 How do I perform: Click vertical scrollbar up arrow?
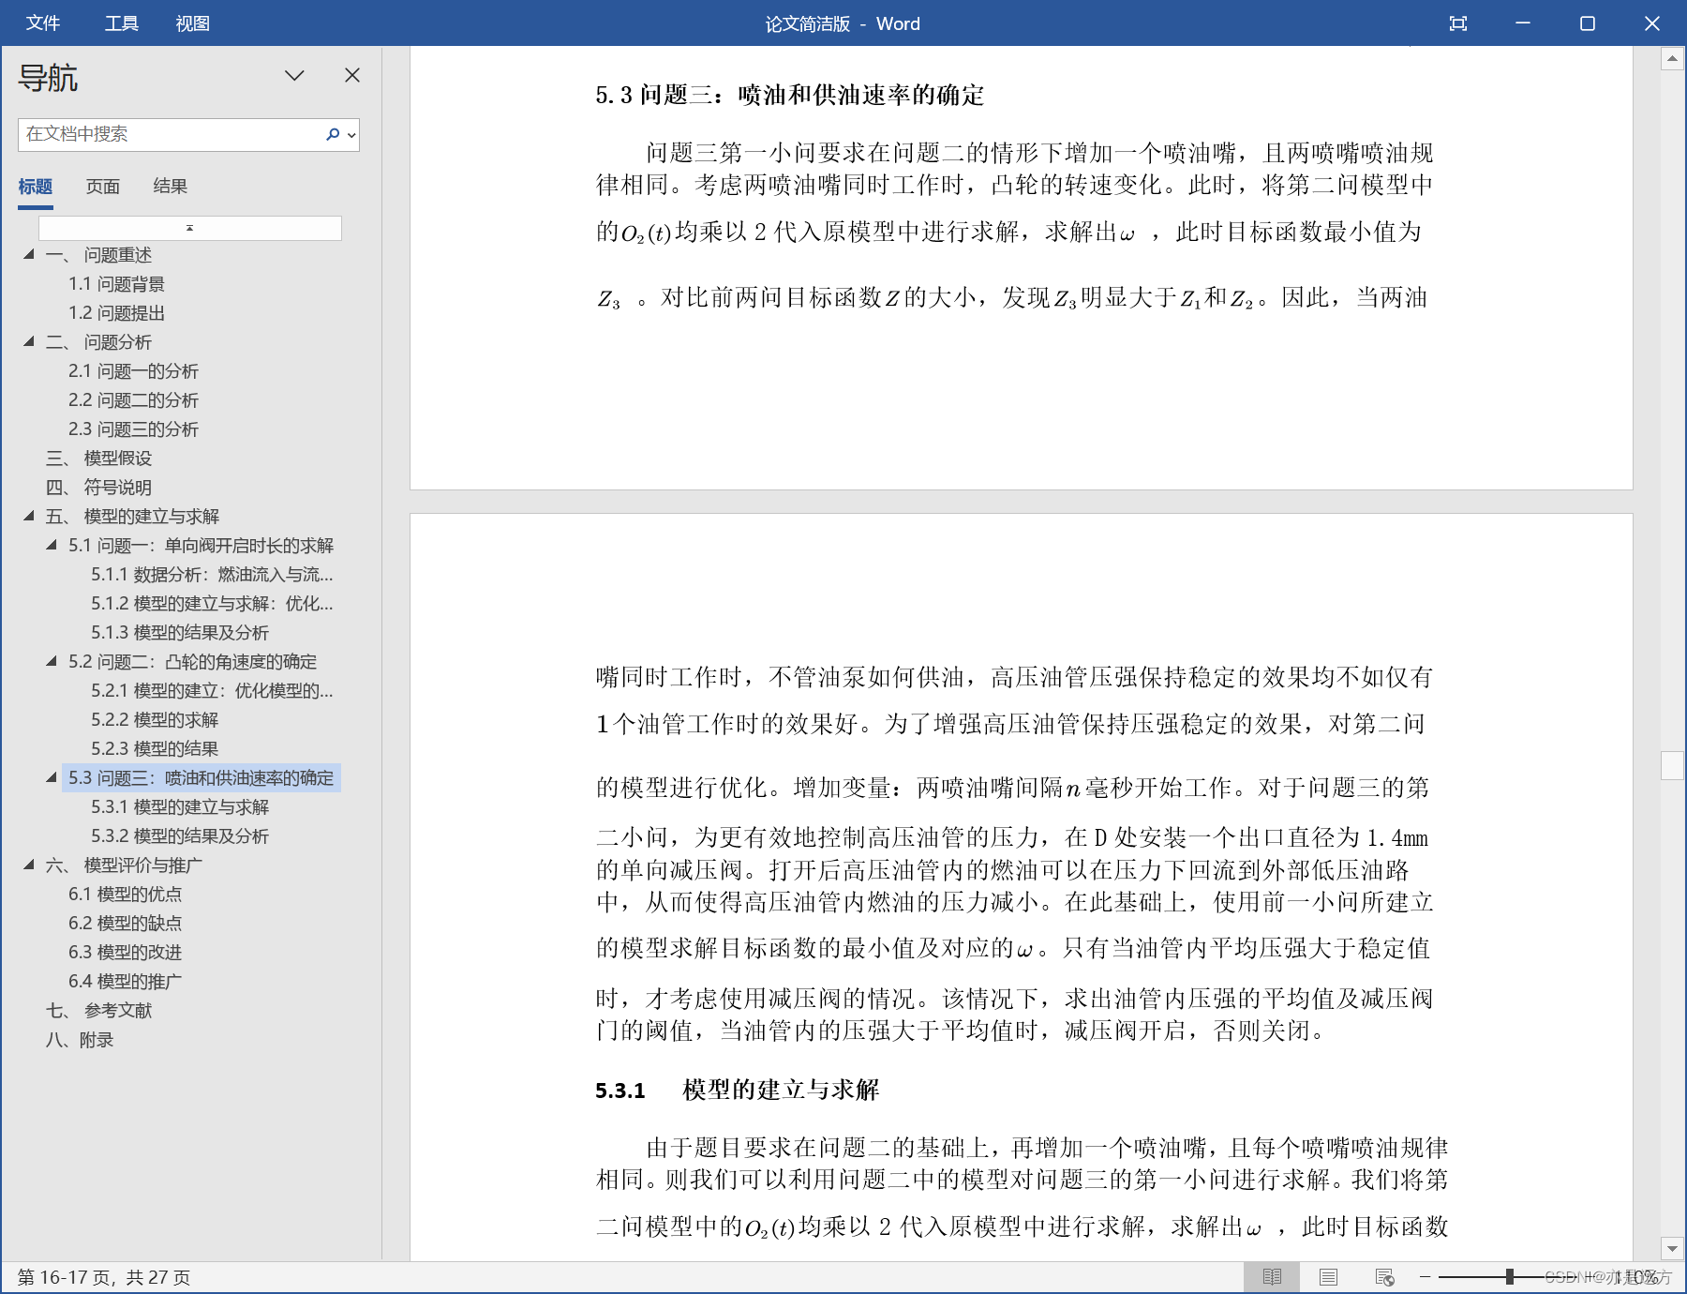1672,59
